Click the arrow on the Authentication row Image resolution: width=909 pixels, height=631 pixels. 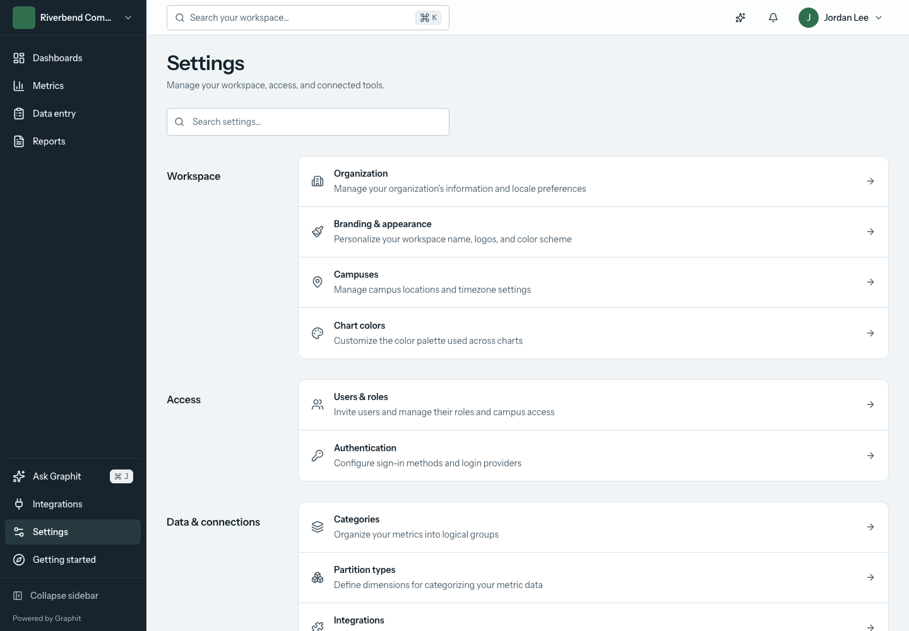click(870, 456)
